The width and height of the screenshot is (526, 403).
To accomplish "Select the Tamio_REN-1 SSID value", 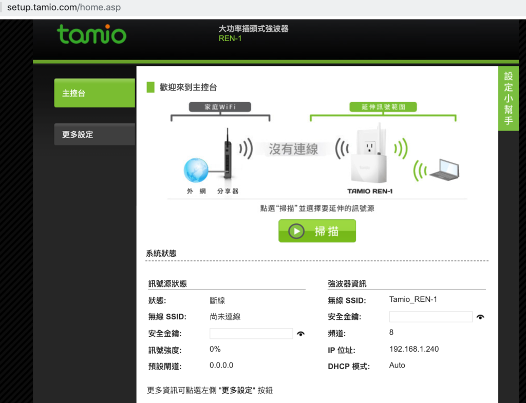I will click(413, 299).
